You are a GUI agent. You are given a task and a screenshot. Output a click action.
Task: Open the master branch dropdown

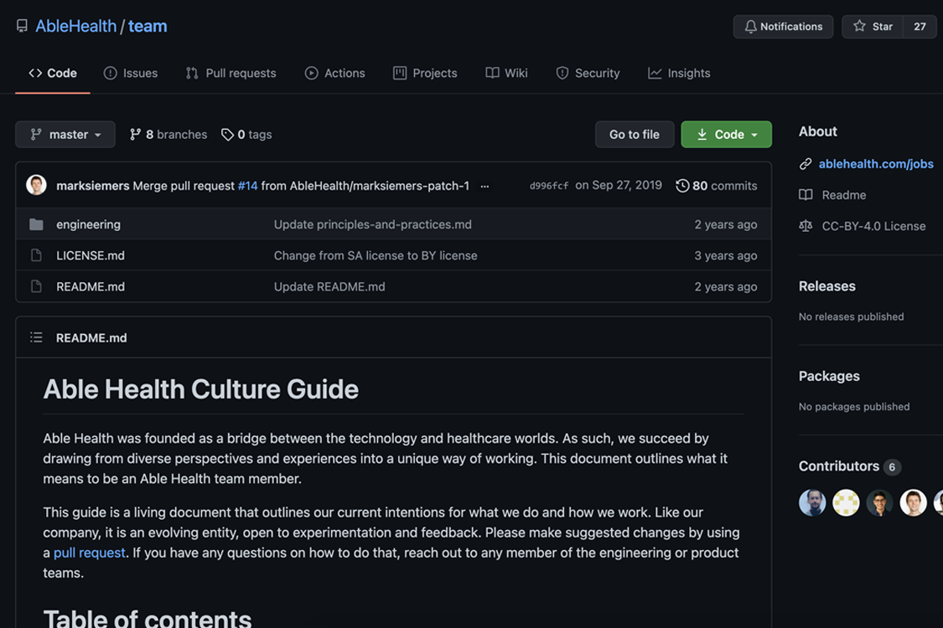(x=65, y=135)
